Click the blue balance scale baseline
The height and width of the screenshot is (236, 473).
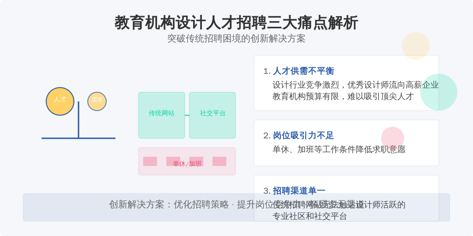coord(79,138)
